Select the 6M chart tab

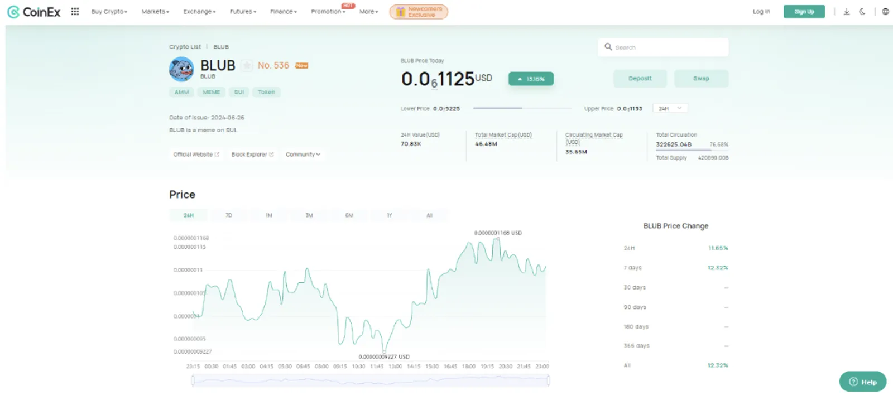[x=349, y=215]
